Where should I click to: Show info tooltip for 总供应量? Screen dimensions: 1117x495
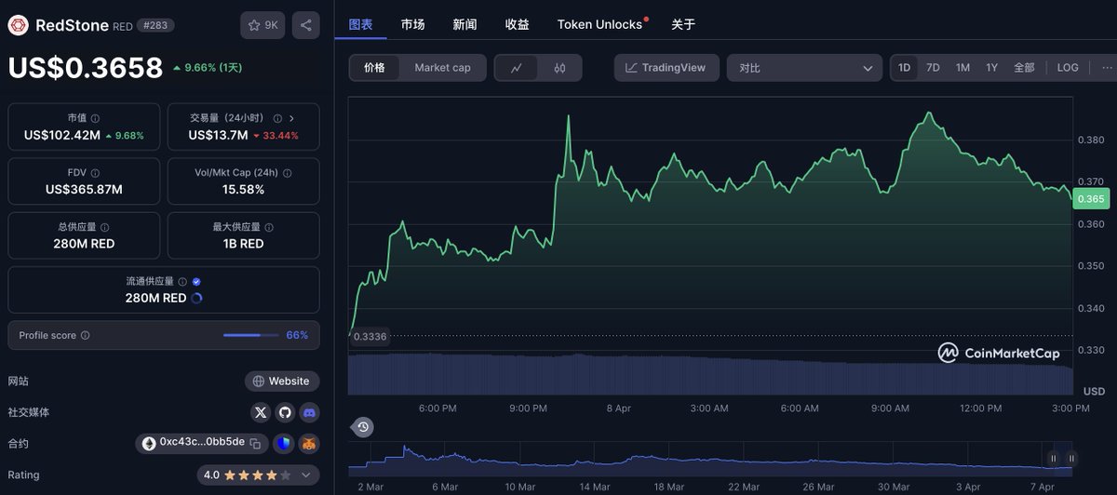click(x=104, y=227)
